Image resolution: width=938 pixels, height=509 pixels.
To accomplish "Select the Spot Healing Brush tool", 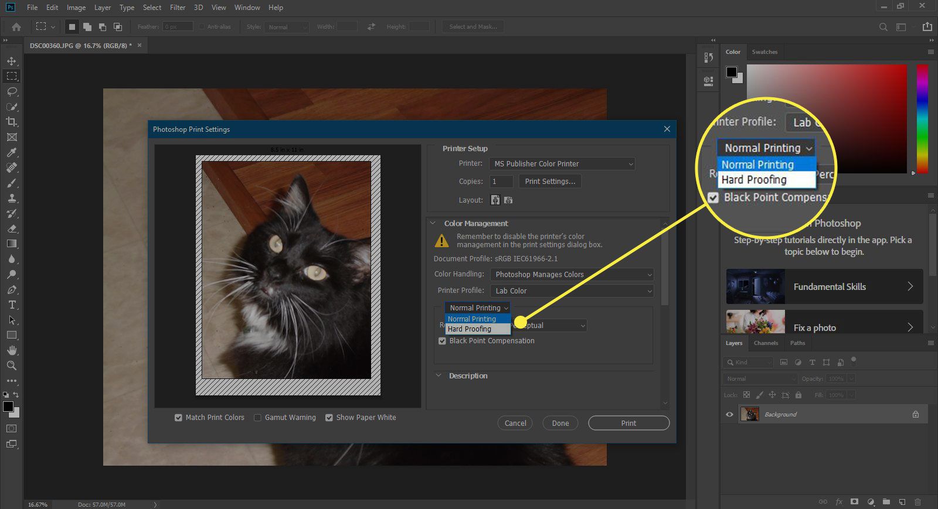I will pyautogui.click(x=11, y=168).
